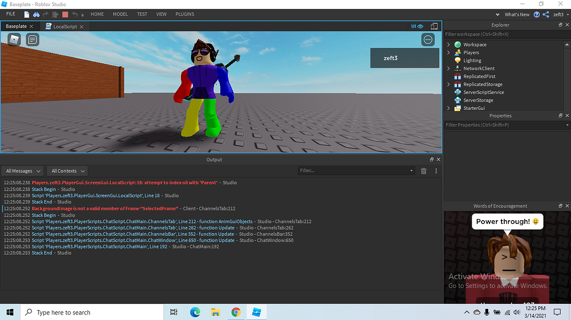Click the blue Help question mark icon
Image resolution: width=571 pixels, height=320 pixels.
tap(537, 14)
